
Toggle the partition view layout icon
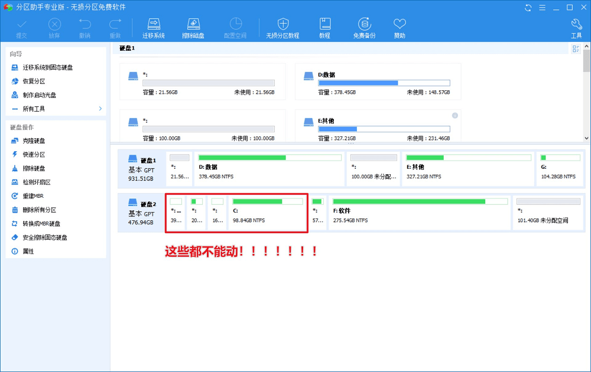(576, 50)
